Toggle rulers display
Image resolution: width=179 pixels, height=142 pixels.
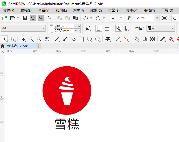(x=175, y=18)
